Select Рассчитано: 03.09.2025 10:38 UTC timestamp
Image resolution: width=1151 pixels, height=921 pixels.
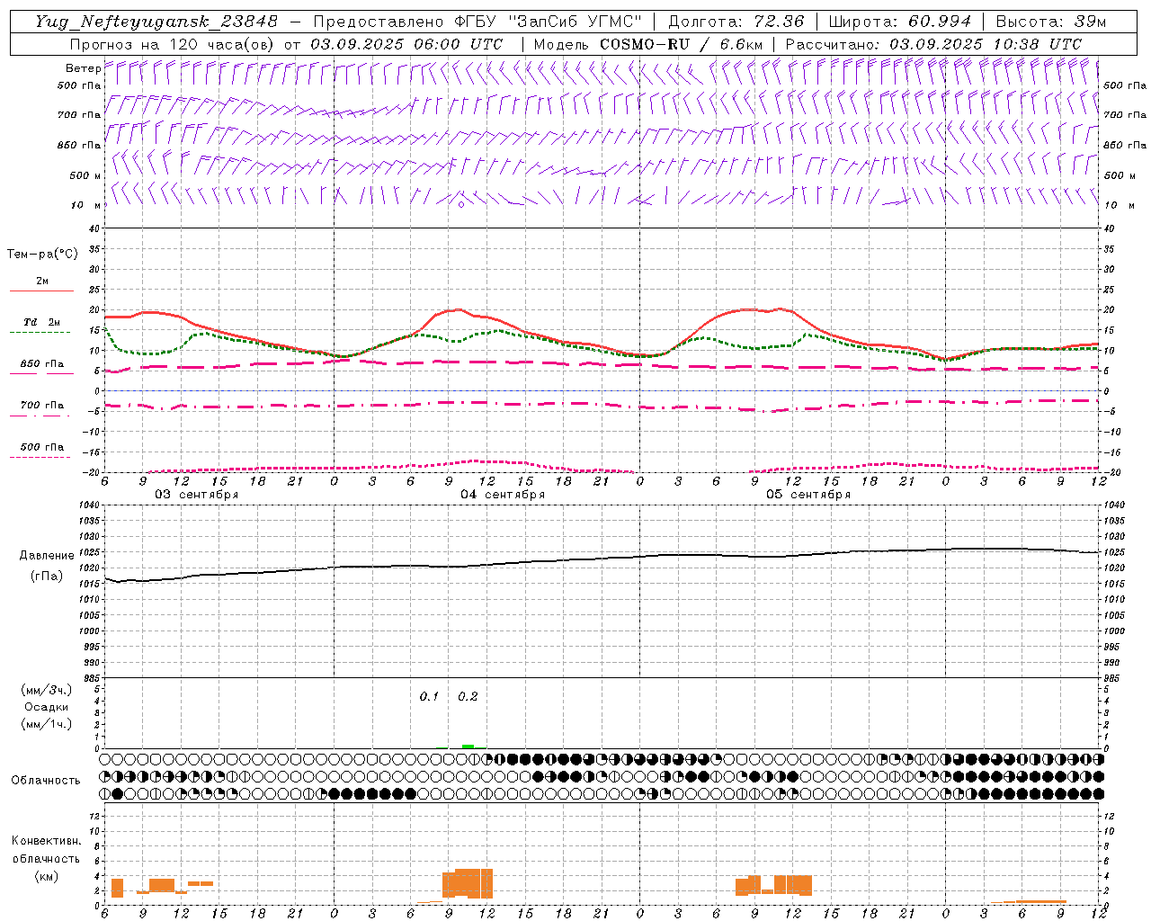932,44
